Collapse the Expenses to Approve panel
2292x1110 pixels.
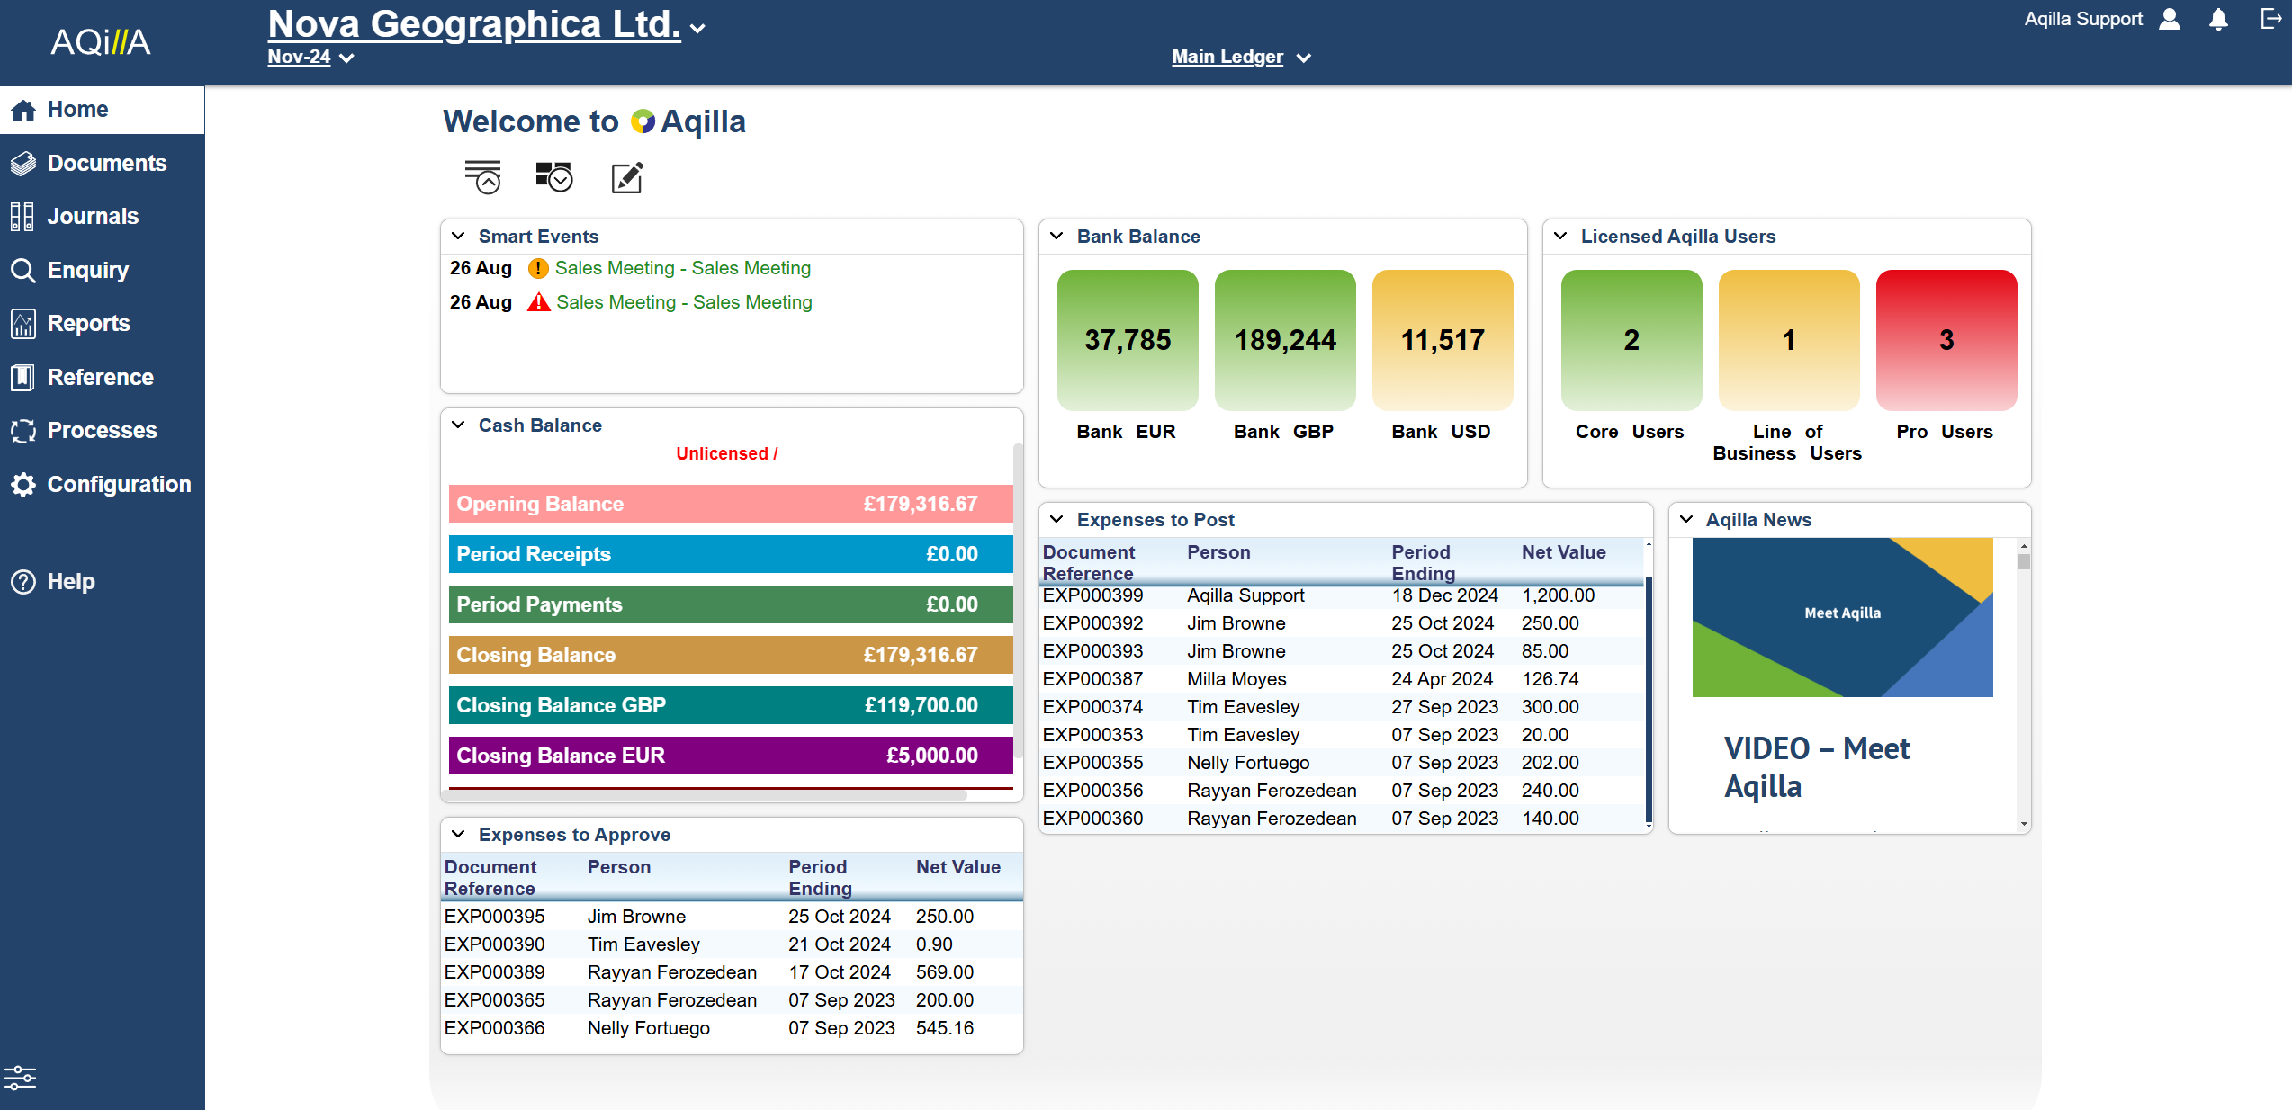(x=458, y=834)
